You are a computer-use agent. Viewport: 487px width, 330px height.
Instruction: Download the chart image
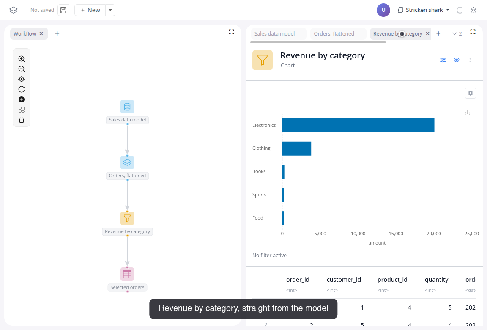[468, 113]
